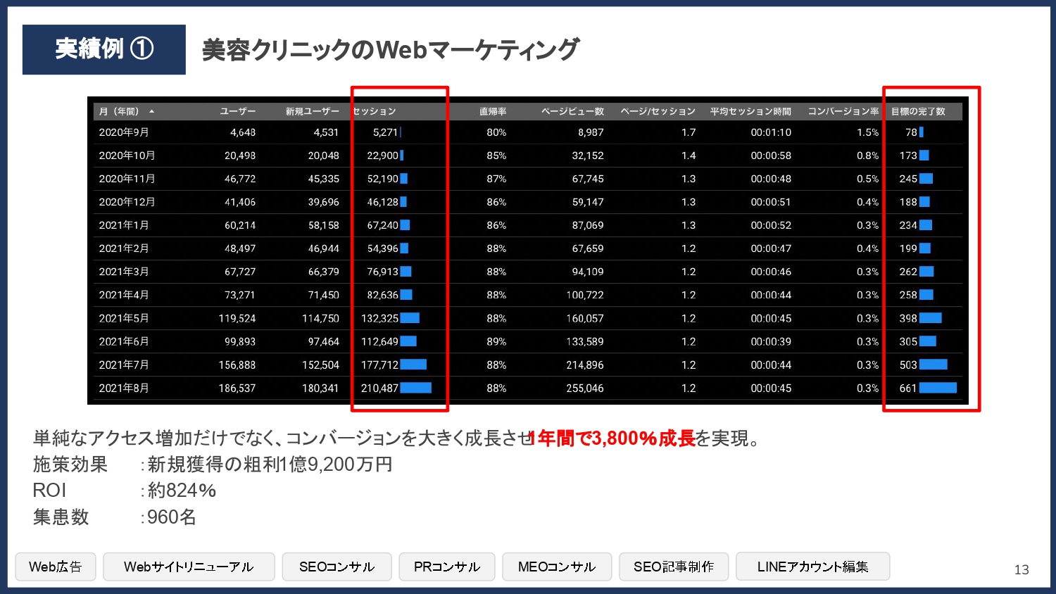Click the user count 186,537
Viewport: 1056px width, 594px height.
point(237,388)
